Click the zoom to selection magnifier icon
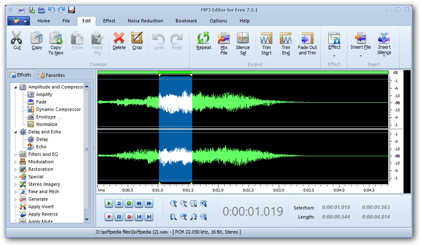Image resolution: width=421 pixels, height=246 pixels. [x=193, y=204]
